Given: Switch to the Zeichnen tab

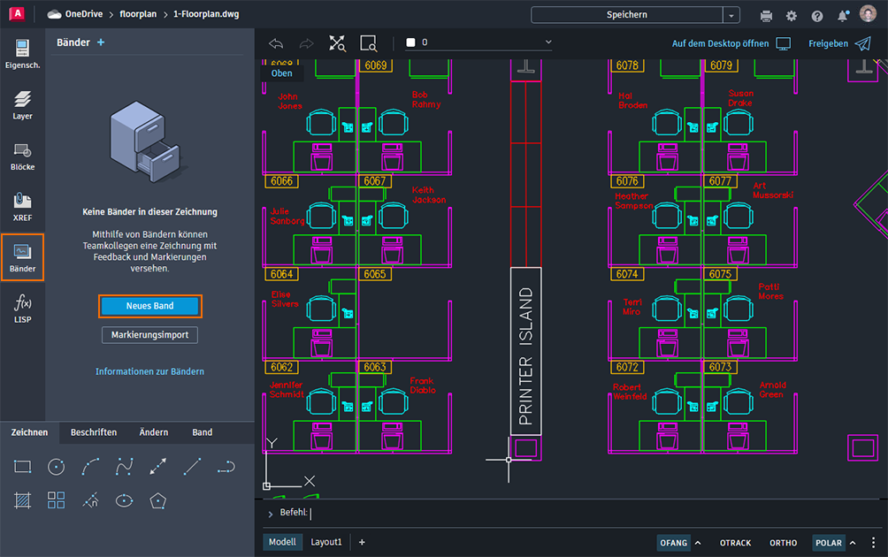Looking at the screenshot, I should [x=29, y=432].
